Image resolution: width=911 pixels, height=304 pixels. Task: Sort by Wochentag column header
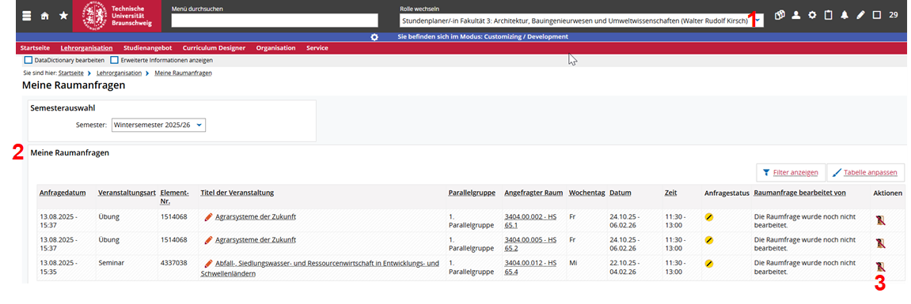(x=586, y=193)
